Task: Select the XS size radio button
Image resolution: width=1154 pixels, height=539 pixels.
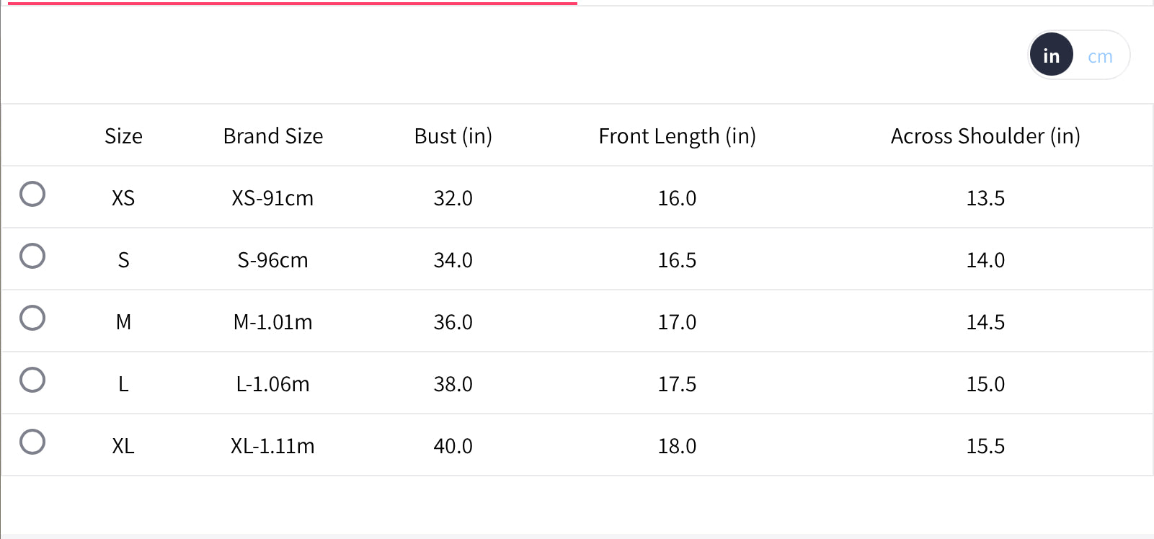Action: pyautogui.click(x=32, y=194)
